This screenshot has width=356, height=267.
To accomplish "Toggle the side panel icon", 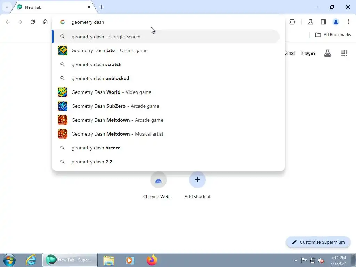I will pos(323,22).
